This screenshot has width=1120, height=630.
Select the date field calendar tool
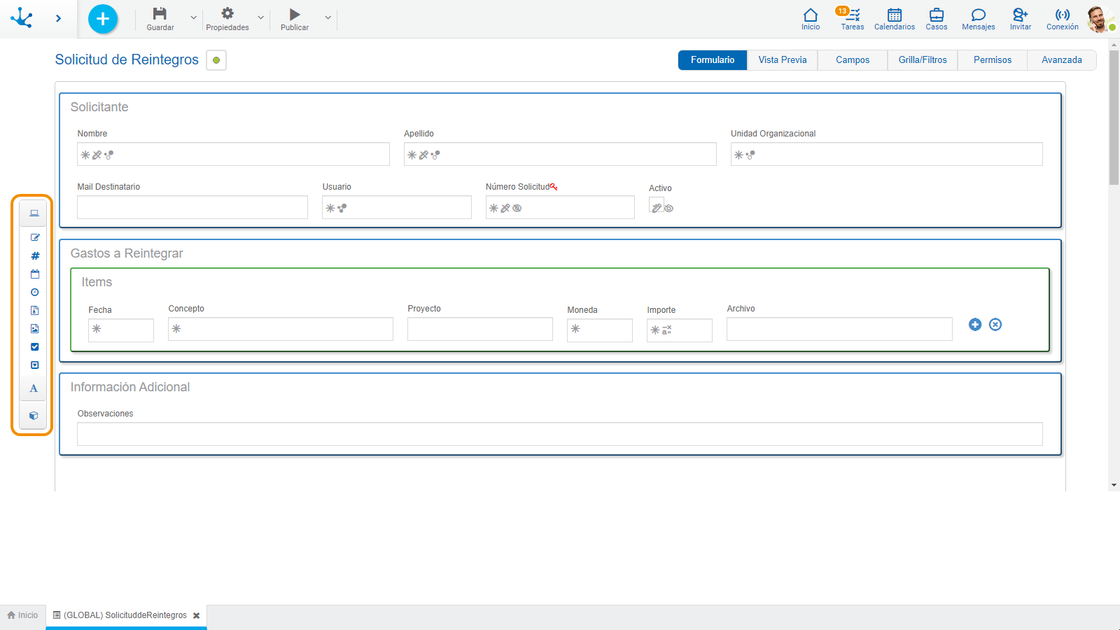pyautogui.click(x=34, y=274)
